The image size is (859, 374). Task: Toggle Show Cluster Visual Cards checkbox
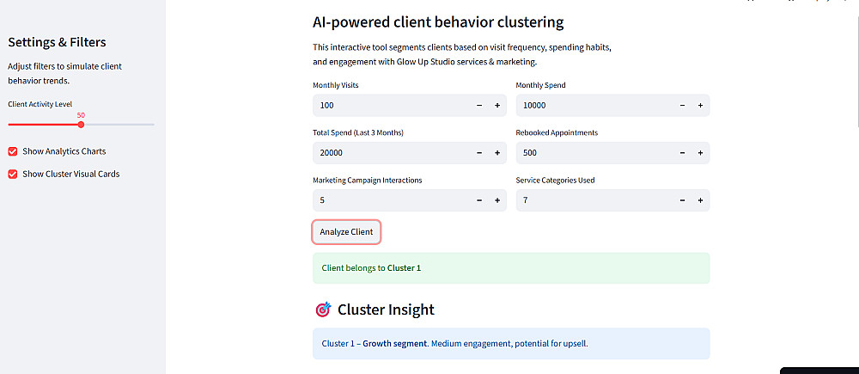coord(13,174)
